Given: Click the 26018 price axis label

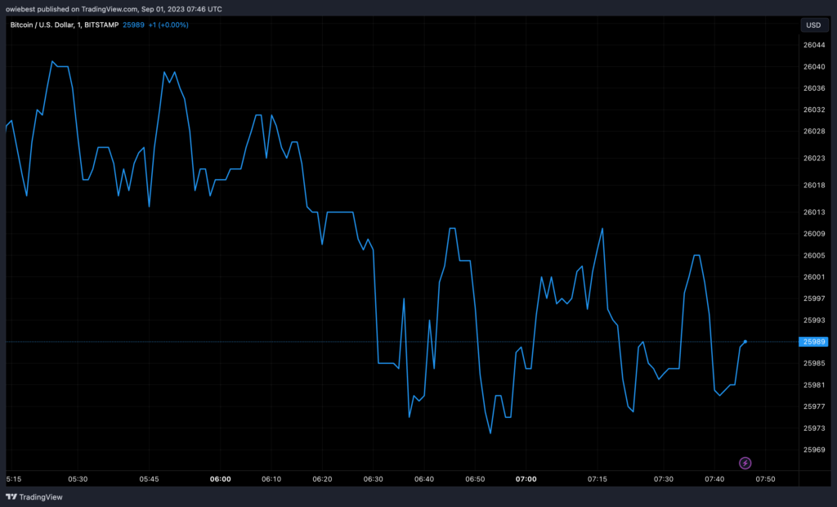Looking at the screenshot, I should (x=814, y=185).
